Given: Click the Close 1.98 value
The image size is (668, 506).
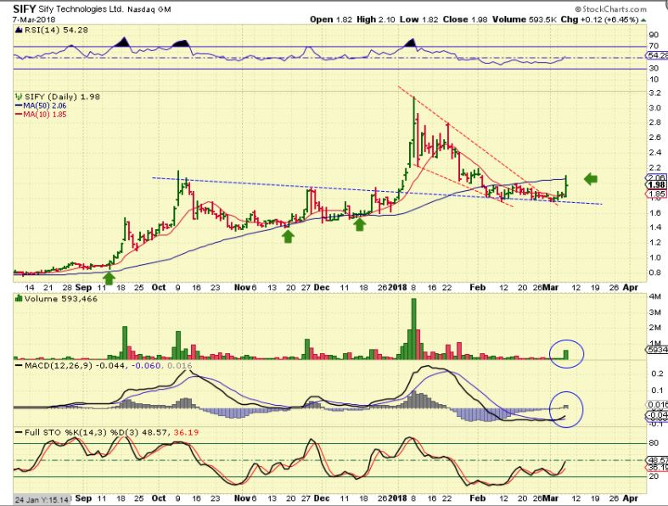Looking at the screenshot, I should (x=465, y=20).
